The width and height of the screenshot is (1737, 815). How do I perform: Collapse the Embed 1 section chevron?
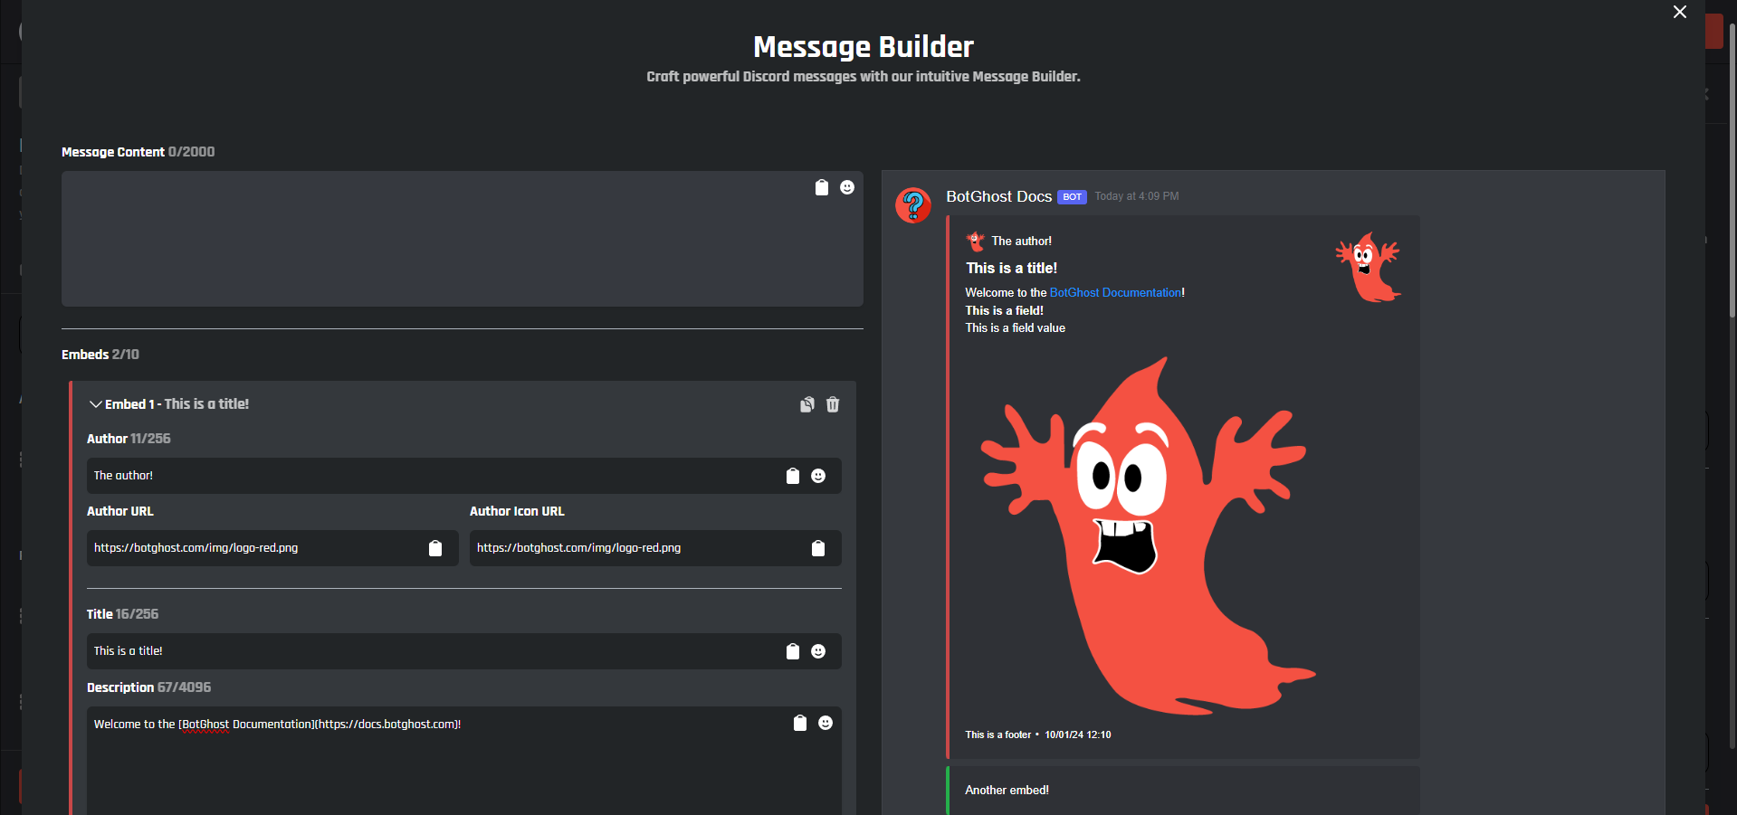pyautogui.click(x=95, y=404)
